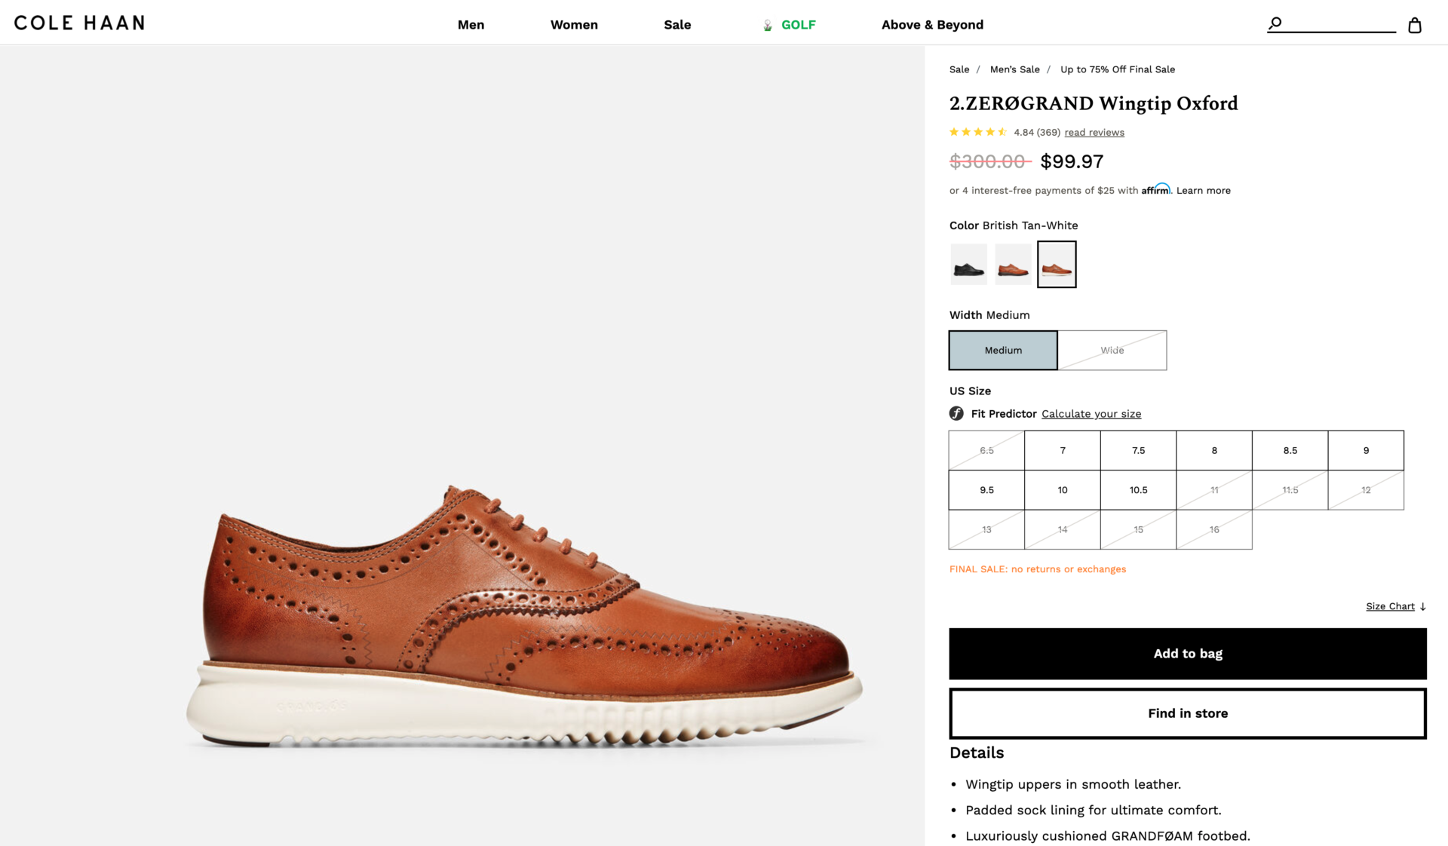Open the Sale navigation menu

coord(677,25)
